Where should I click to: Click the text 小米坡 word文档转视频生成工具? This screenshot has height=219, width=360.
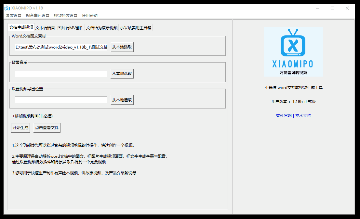[x=293, y=88]
